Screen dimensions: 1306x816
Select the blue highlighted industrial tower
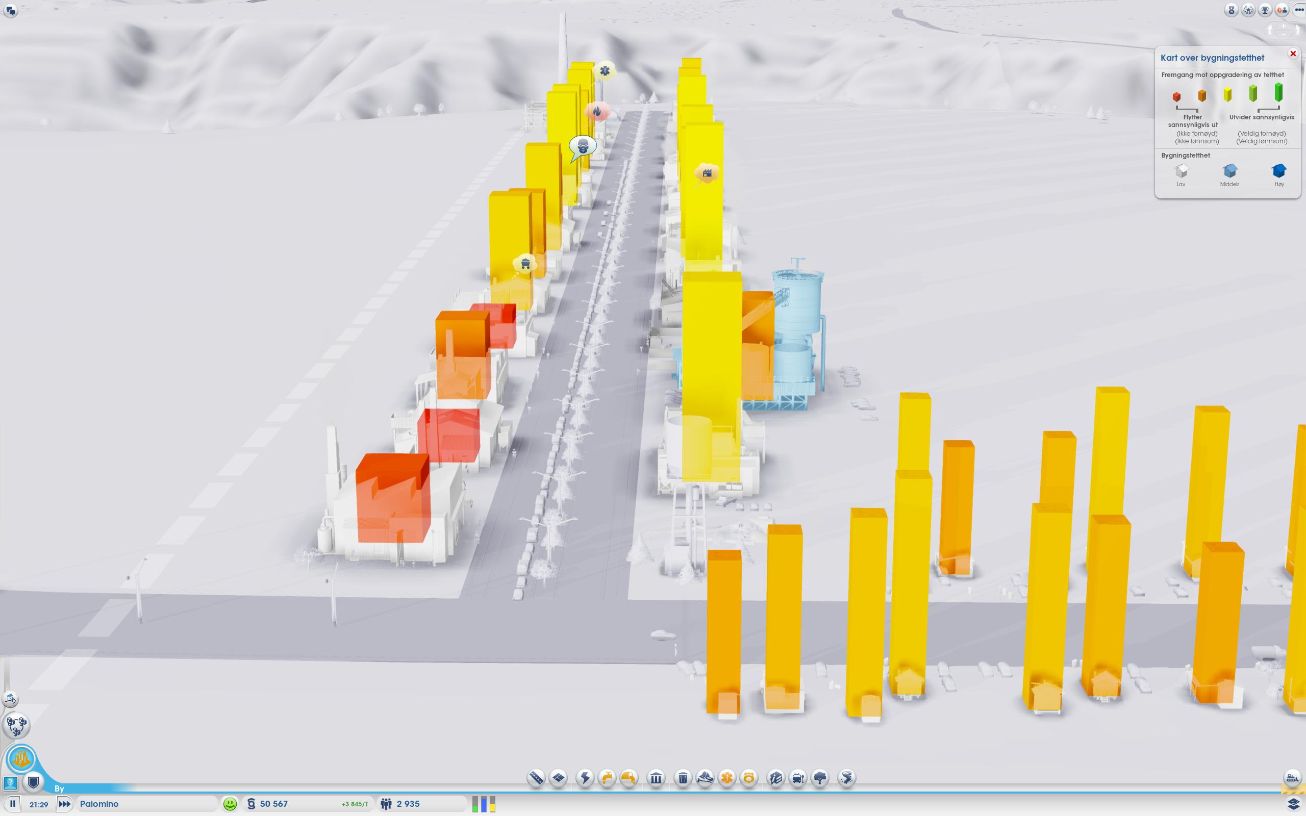797,335
